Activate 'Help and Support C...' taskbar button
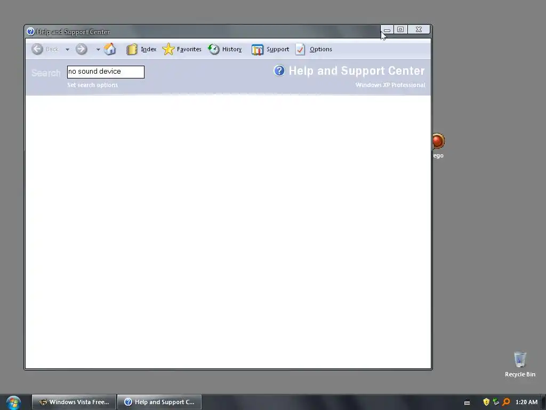546x410 pixels. [x=159, y=402]
